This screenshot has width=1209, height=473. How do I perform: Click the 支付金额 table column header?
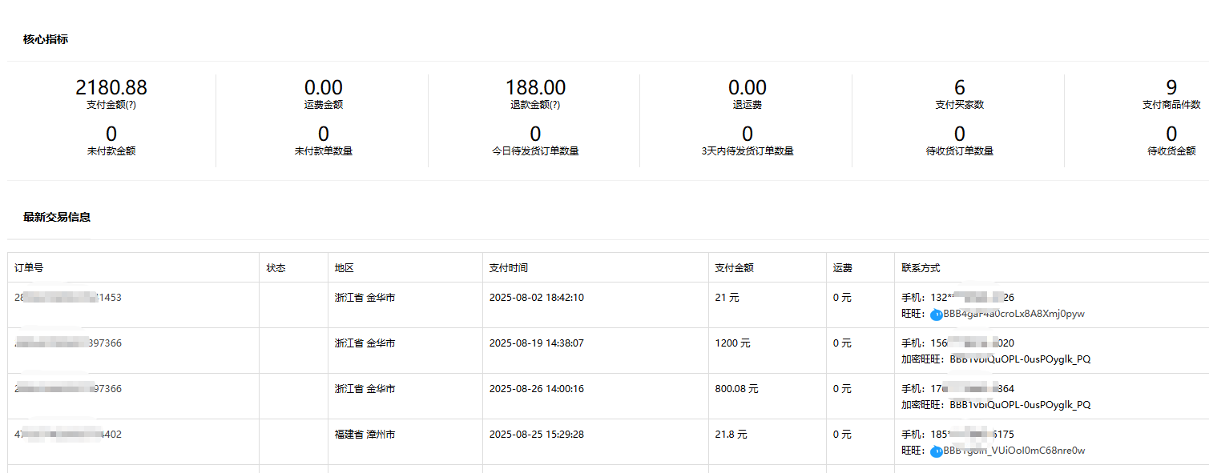click(734, 268)
